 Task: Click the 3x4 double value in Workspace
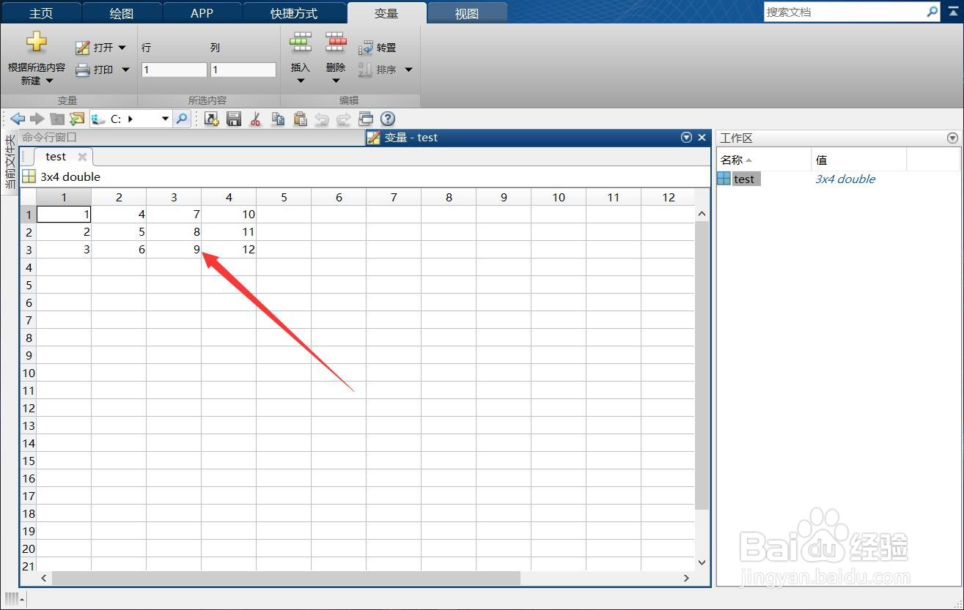point(845,179)
